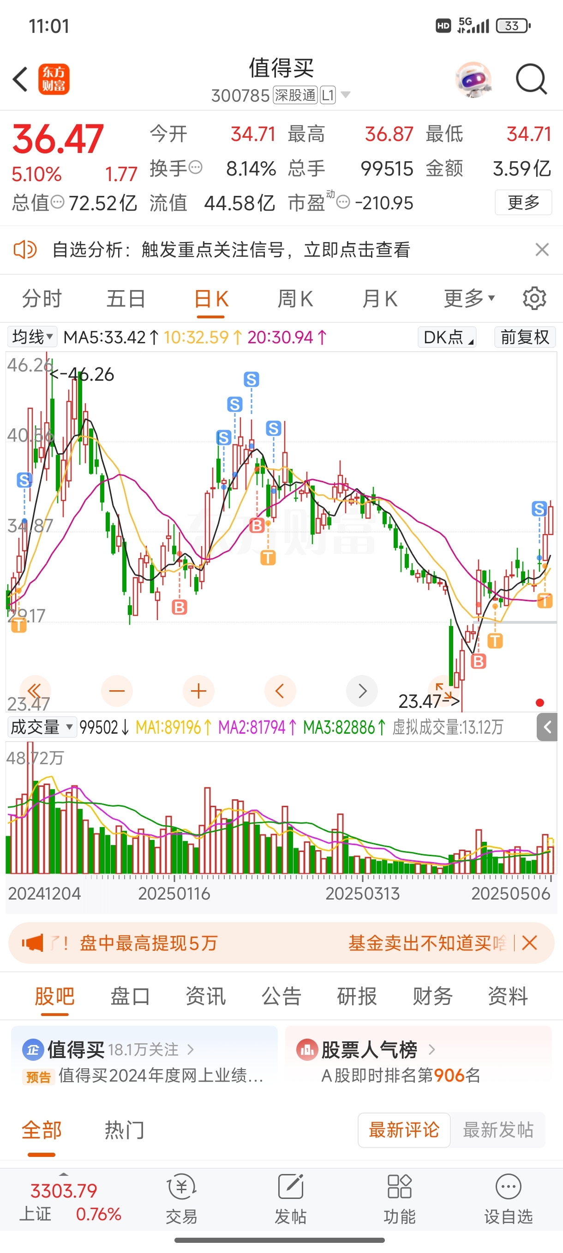Open the 自选分析 signal notice
This screenshot has width=563, height=1253.
point(231,249)
